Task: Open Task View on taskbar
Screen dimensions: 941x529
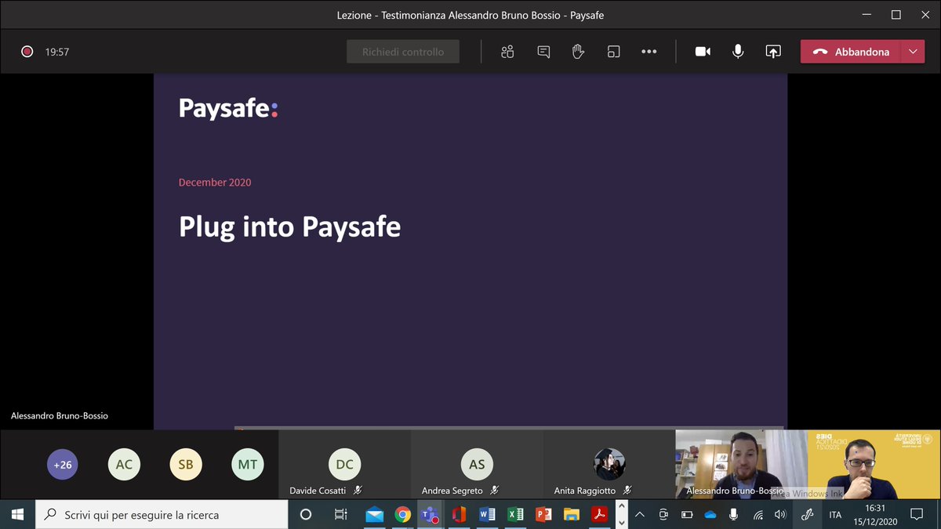Action: pyautogui.click(x=340, y=515)
